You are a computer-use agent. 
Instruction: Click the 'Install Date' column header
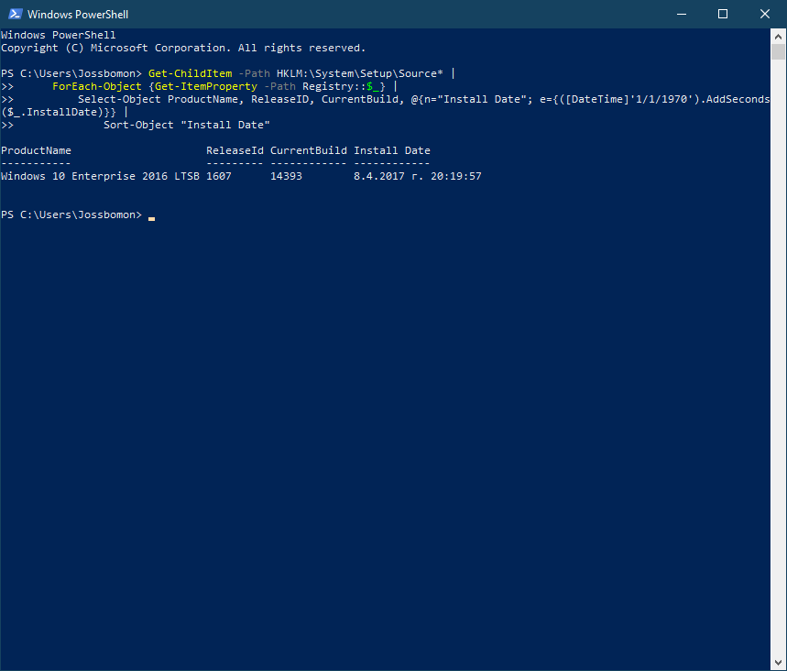392,150
